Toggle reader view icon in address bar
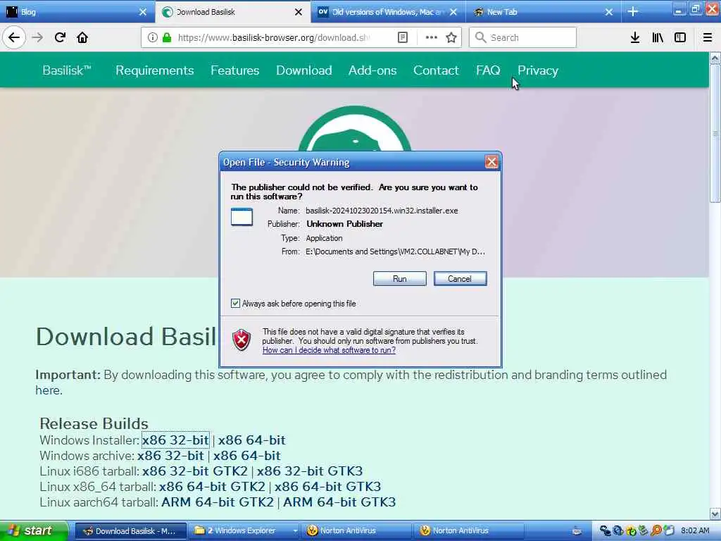This screenshot has width=721, height=541. point(402,37)
